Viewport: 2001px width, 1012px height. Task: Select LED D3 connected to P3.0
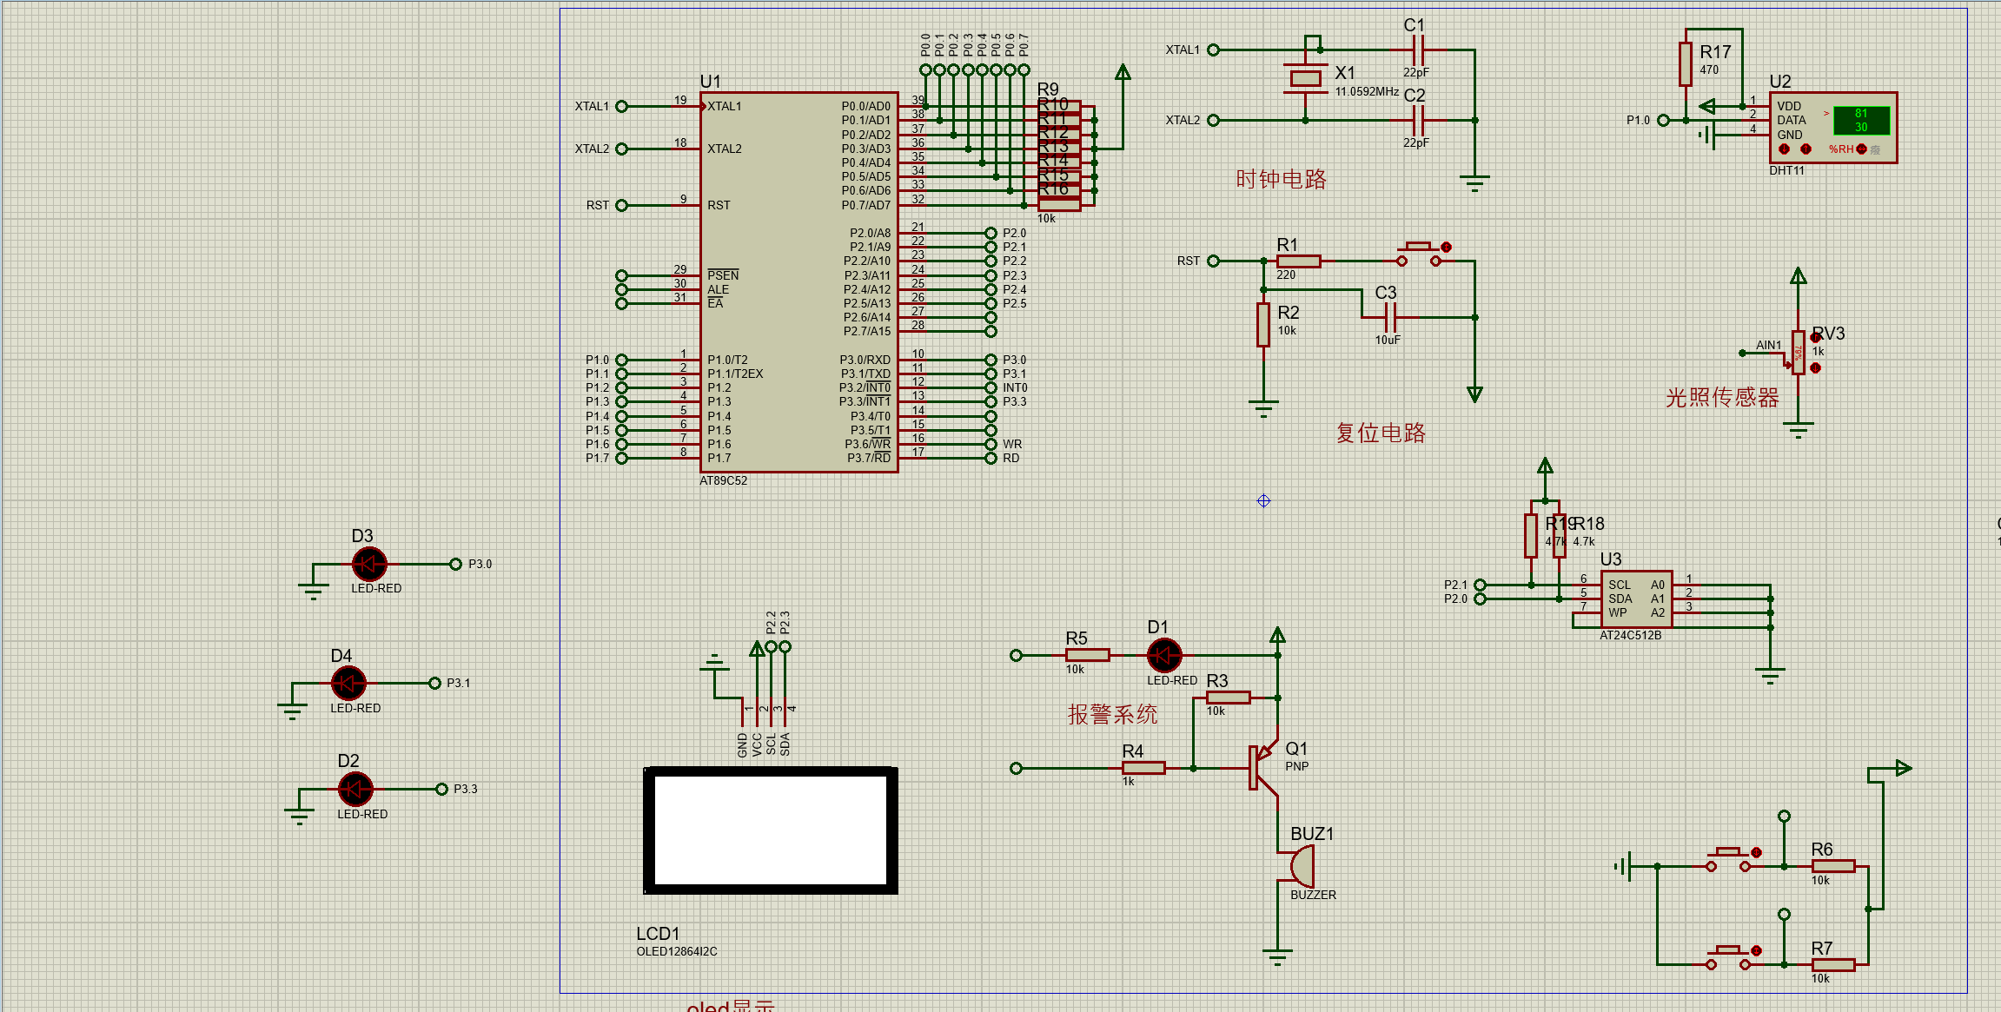[x=369, y=565]
